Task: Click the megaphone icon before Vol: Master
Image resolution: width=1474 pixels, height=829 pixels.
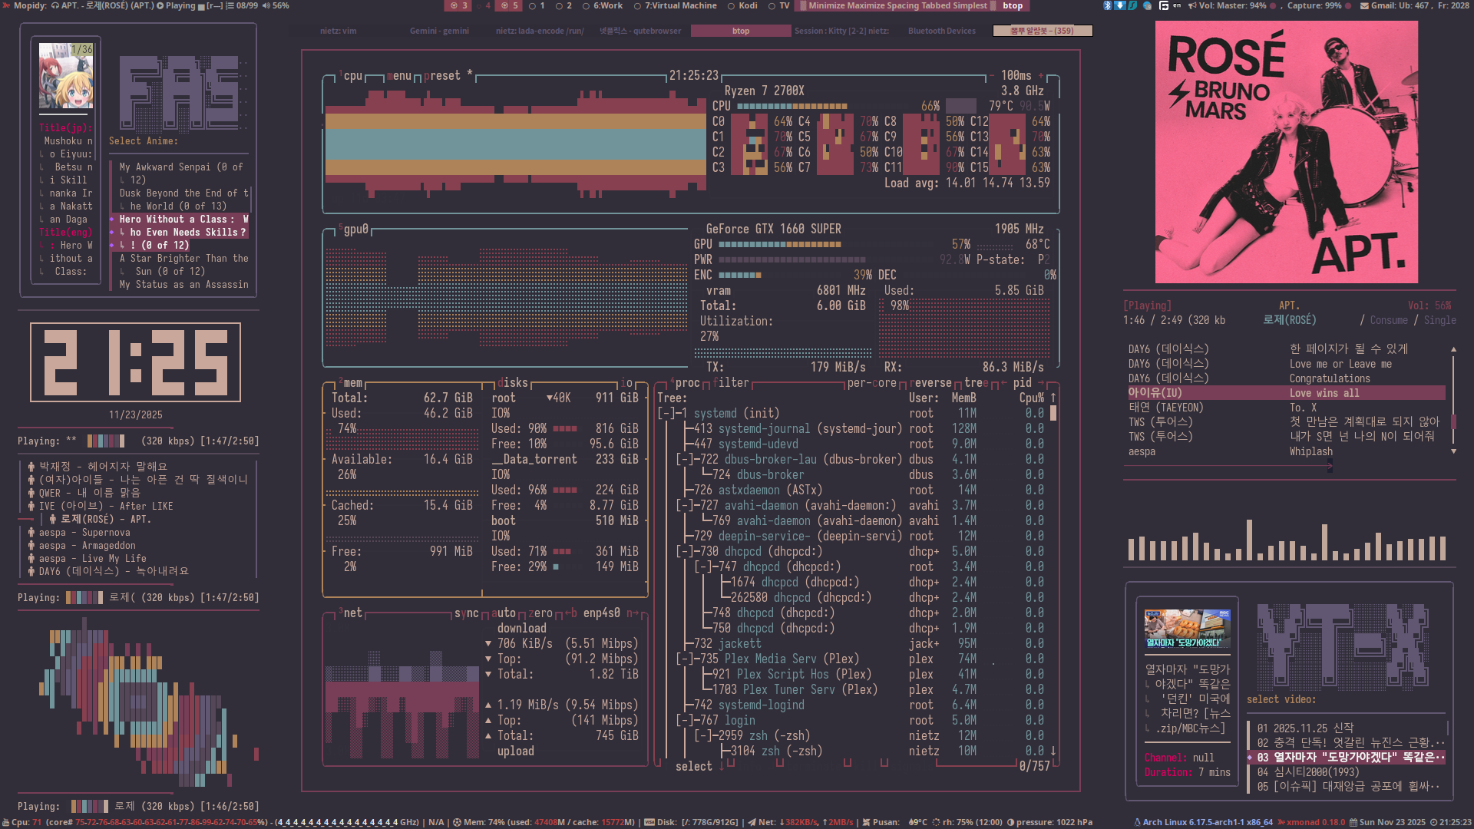Action: (1192, 5)
